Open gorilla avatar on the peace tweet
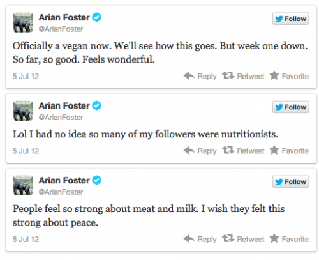Viewport: 319px width, 260px height. click(x=23, y=185)
